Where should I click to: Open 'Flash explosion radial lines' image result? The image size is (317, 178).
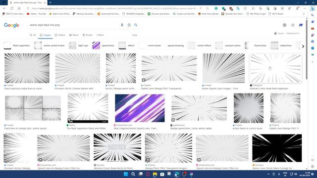coord(27,68)
